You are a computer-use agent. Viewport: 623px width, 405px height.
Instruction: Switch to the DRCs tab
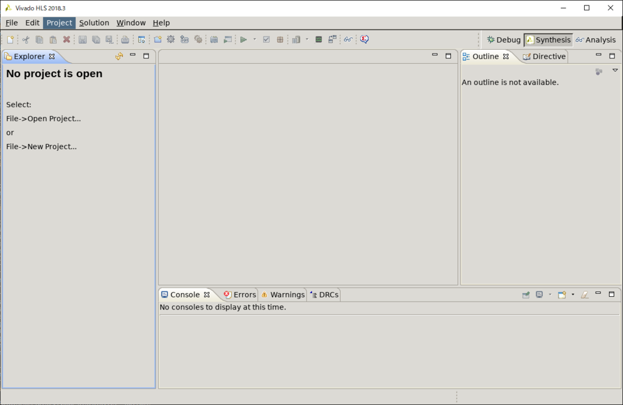click(324, 294)
